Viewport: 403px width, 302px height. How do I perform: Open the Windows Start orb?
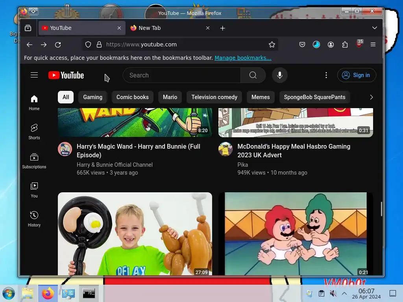[x=9, y=293]
